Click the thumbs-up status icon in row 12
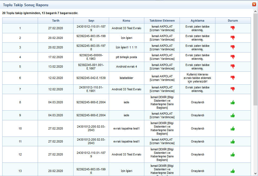 click(x=232, y=154)
